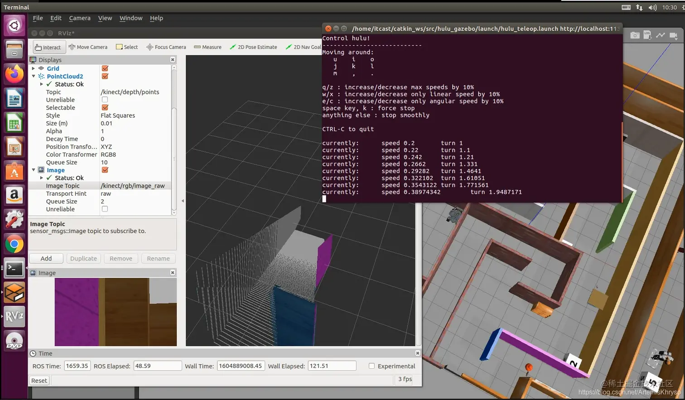The image size is (685, 400).
Task: Open the Window menu
Action: point(131,18)
